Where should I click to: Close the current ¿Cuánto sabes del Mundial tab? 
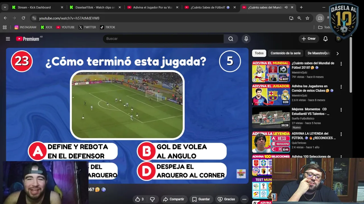(292, 7)
